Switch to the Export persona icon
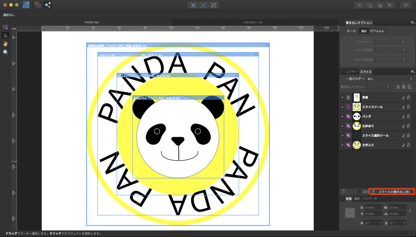The image size is (416, 237). tap(47, 5)
